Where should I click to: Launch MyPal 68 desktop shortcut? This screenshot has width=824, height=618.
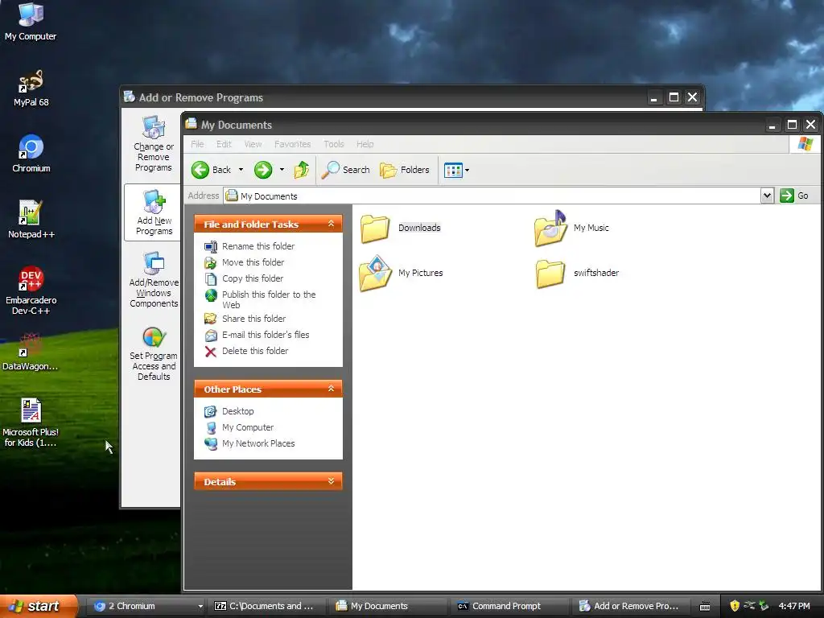pyautogui.click(x=31, y=88)
